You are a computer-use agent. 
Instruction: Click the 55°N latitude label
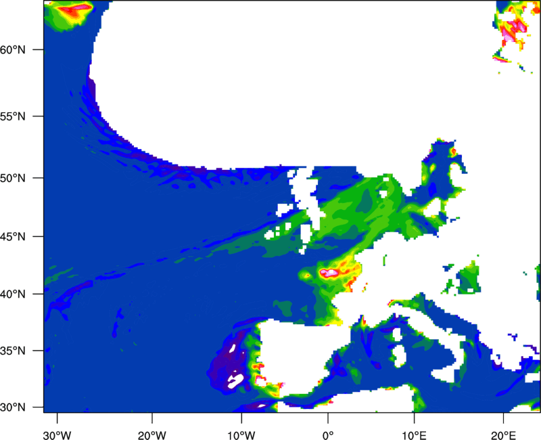point(13,116)
